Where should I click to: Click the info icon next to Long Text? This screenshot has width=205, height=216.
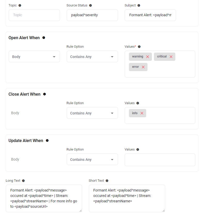(23, 181)
